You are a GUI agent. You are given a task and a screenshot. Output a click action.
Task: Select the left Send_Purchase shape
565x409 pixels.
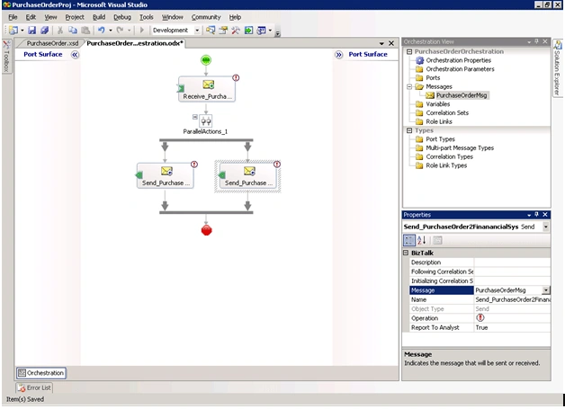(166, 175)
